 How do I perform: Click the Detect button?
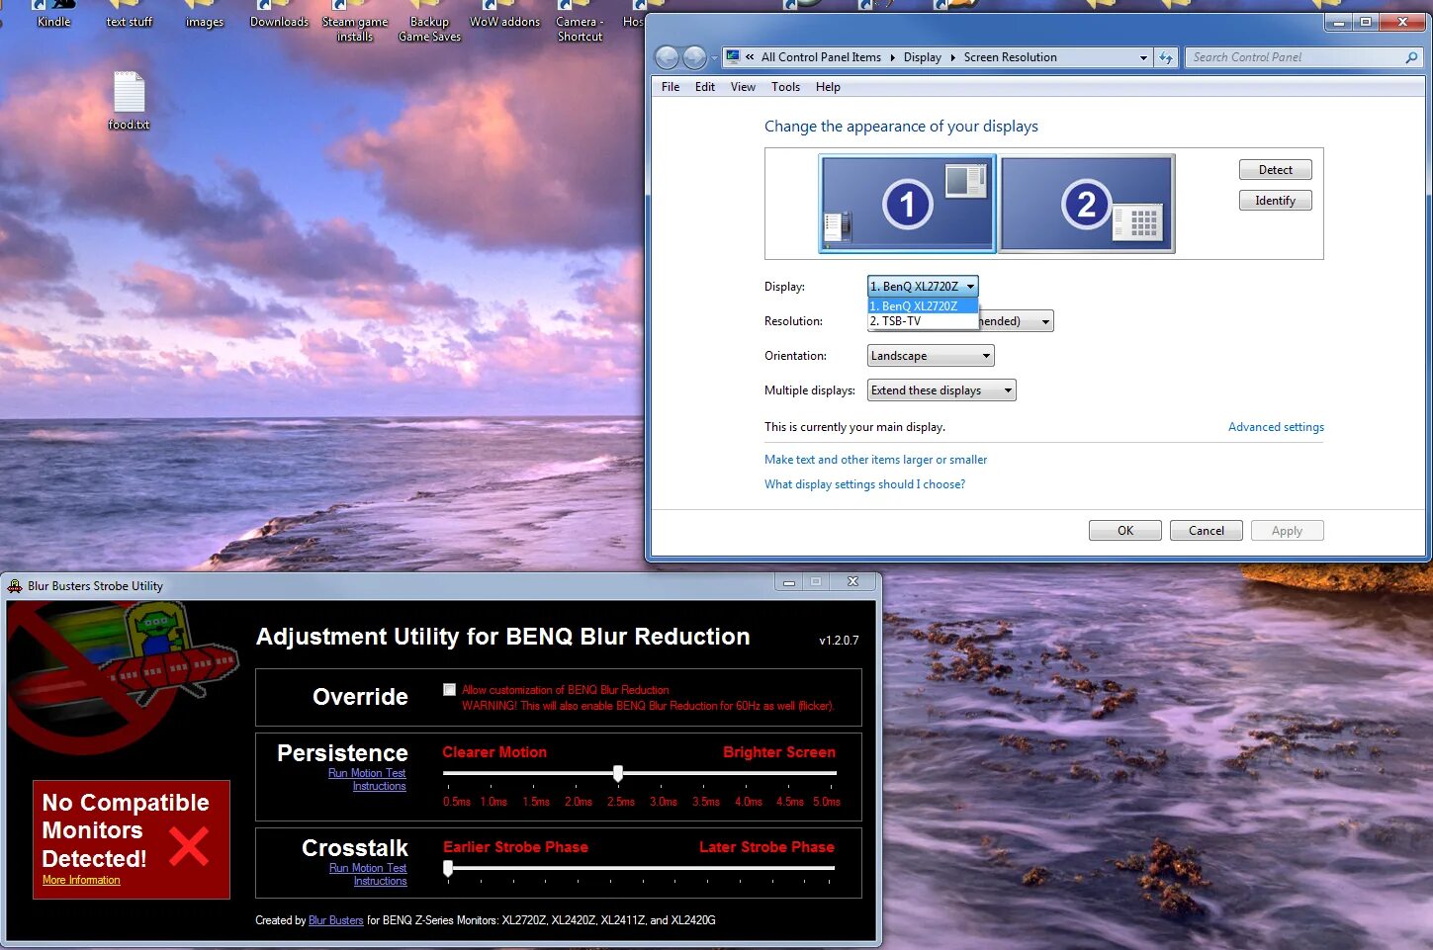point(1276,170)
